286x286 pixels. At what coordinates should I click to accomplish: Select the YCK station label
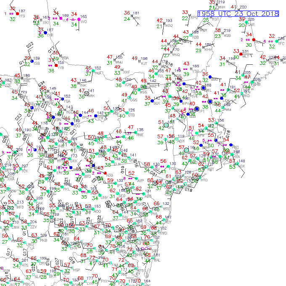(25, 171)
